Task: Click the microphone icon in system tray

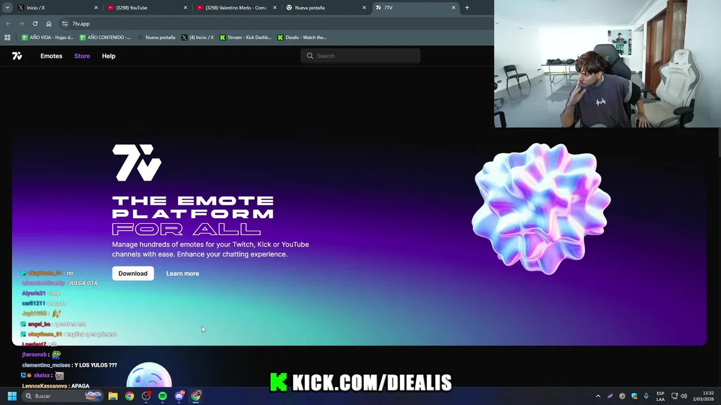Action: pos(646,396)
